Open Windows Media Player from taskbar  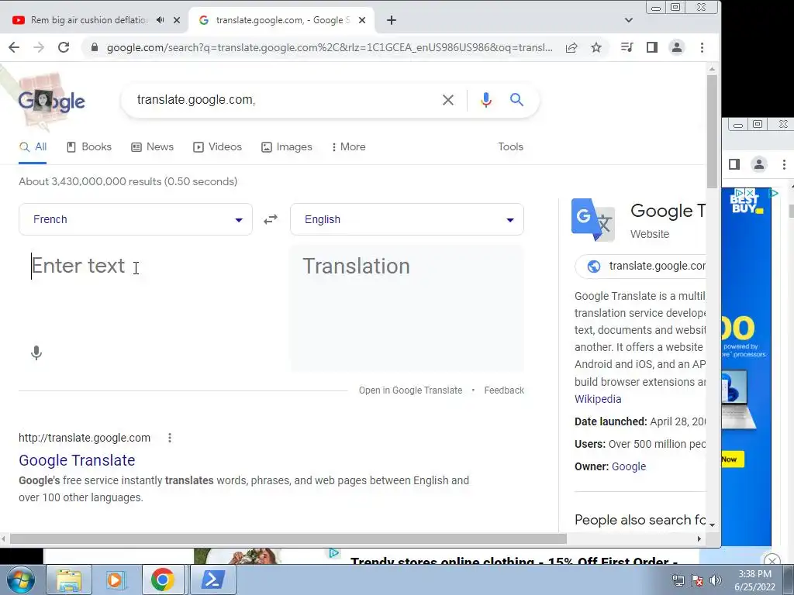(x=116, y=580)
